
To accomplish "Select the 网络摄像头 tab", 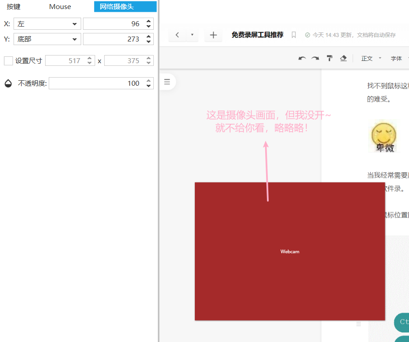I will point(125,7).
